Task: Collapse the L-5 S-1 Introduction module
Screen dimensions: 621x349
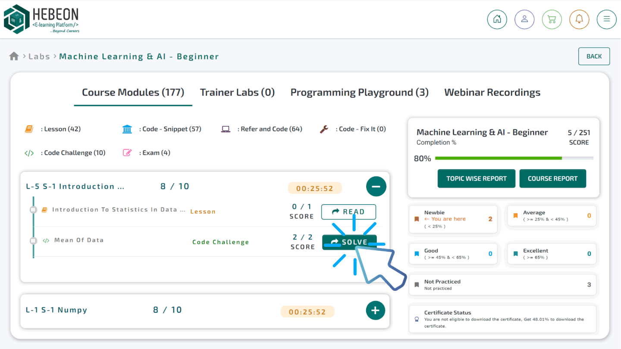Action: [x=376, y=187]
